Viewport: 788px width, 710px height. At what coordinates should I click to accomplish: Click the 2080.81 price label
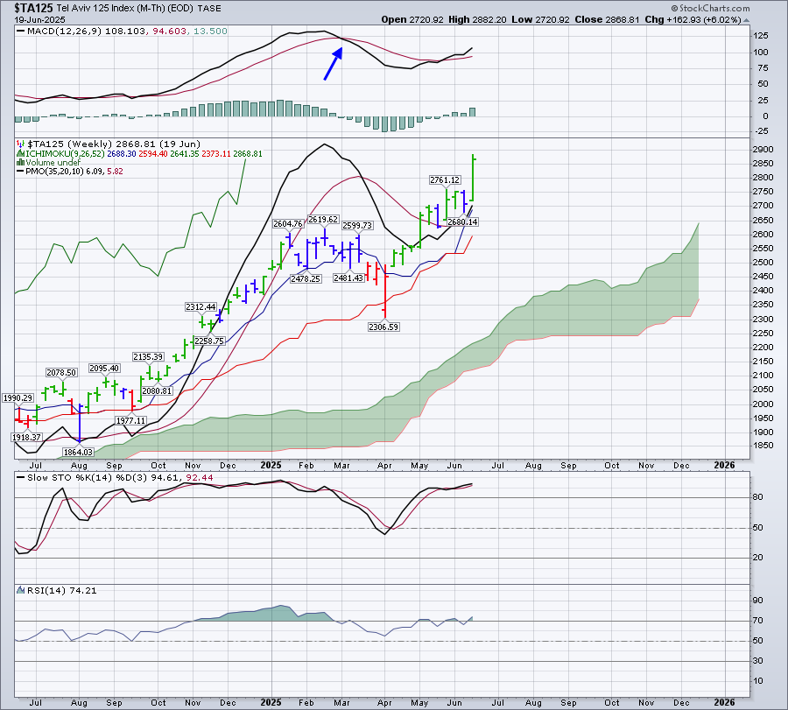157,390
